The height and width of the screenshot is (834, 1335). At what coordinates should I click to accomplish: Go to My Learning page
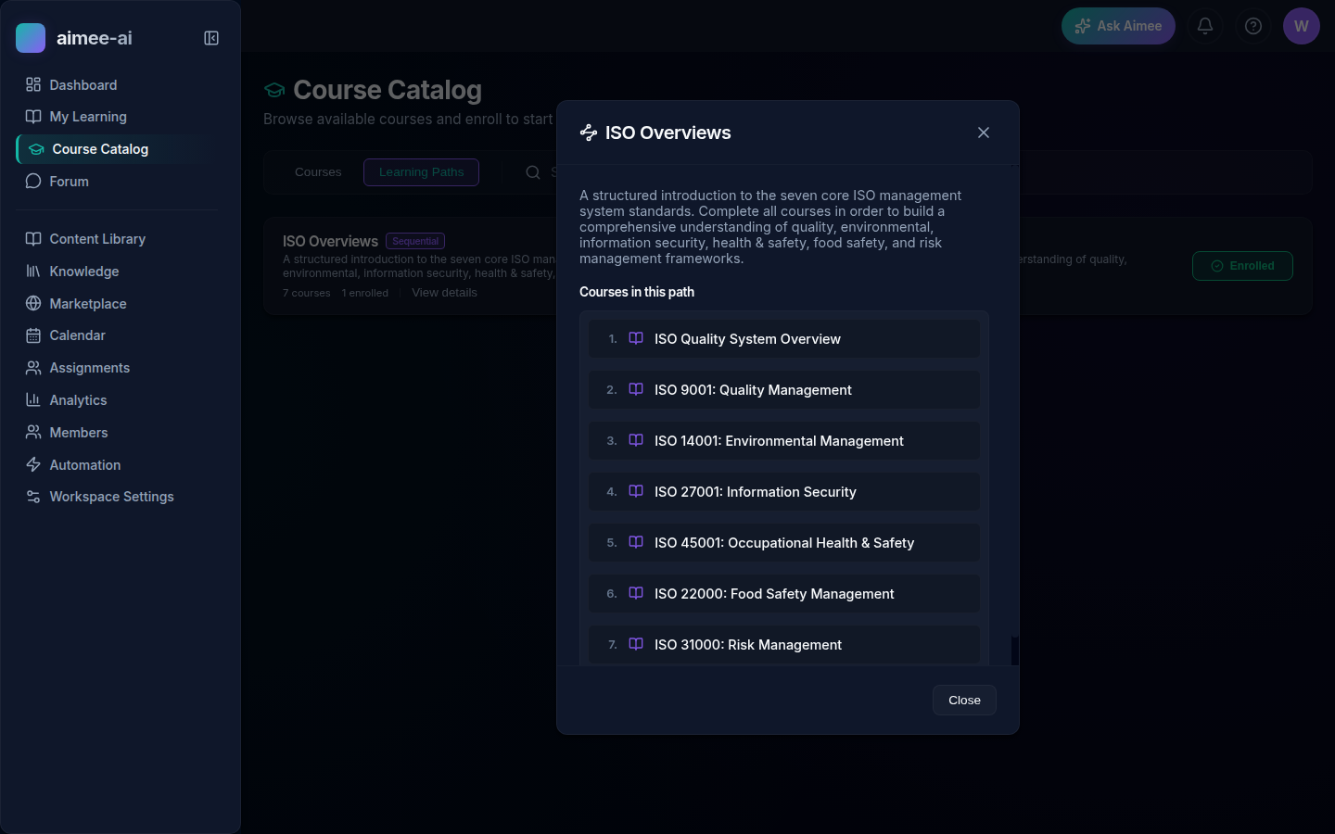118,117
